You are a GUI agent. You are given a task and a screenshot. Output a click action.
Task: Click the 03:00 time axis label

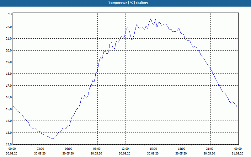pyautogui.click(x=41, y=149)
